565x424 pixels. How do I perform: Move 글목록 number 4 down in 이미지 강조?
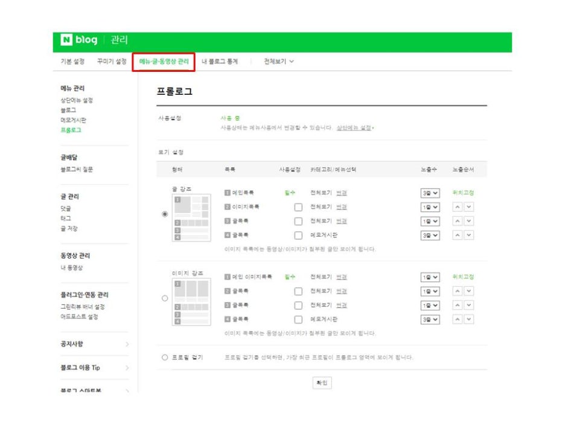469,319
